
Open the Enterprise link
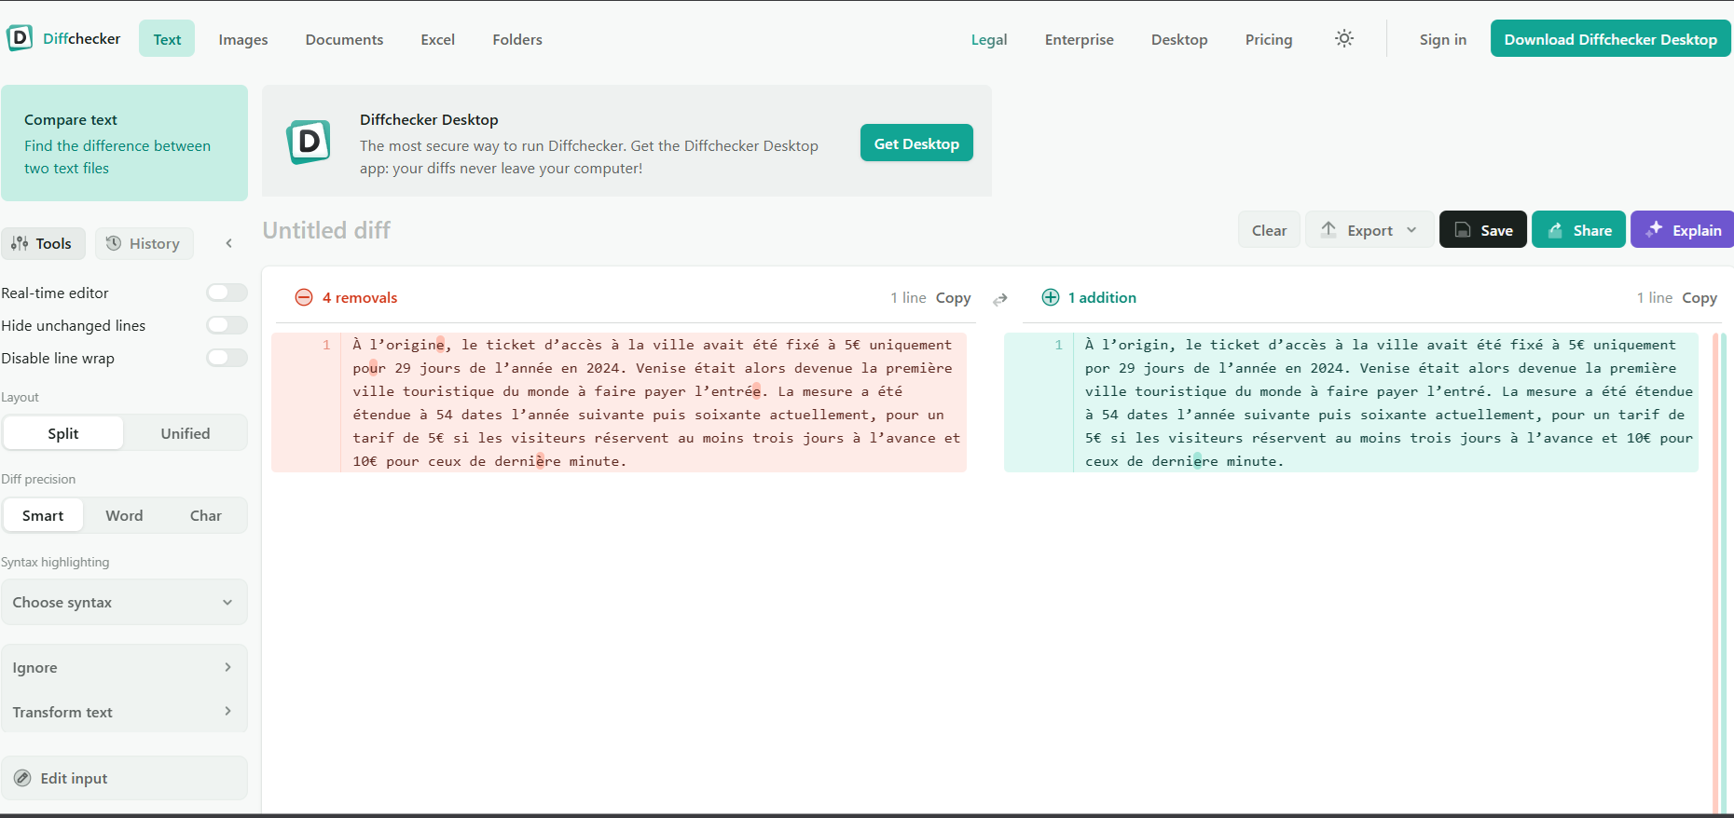pos(1079,39)
